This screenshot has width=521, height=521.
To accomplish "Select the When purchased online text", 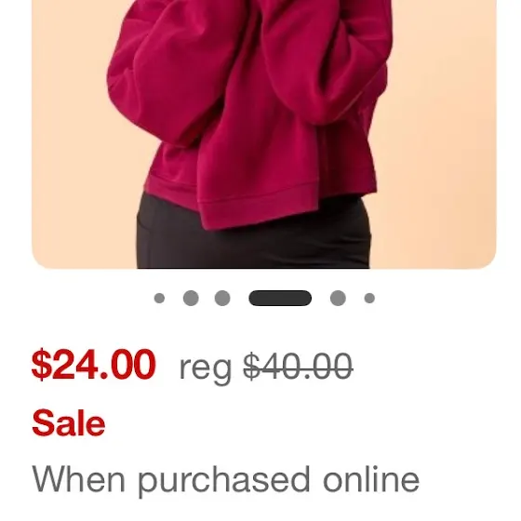I will [x=225, y=480].
